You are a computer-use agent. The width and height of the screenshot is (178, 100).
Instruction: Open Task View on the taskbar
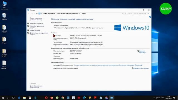click(13, 97)
